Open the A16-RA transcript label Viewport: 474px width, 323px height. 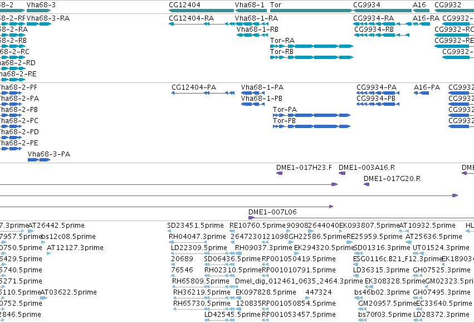click(426, 18)
